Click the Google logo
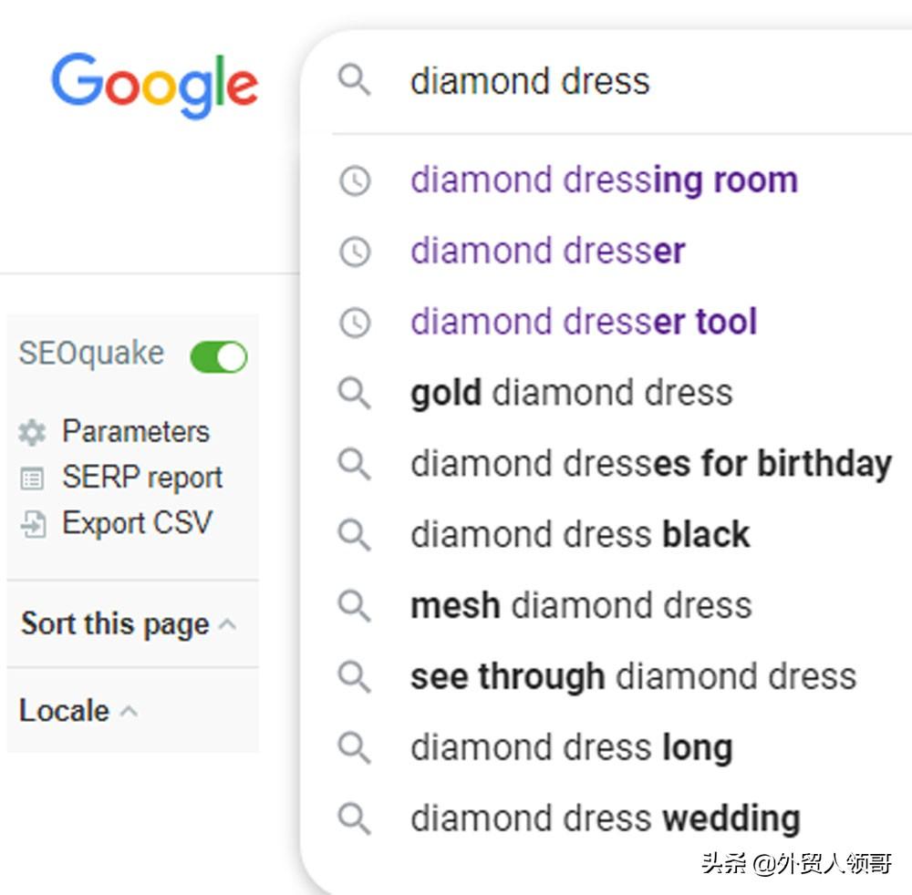 (x=155, y=85)
